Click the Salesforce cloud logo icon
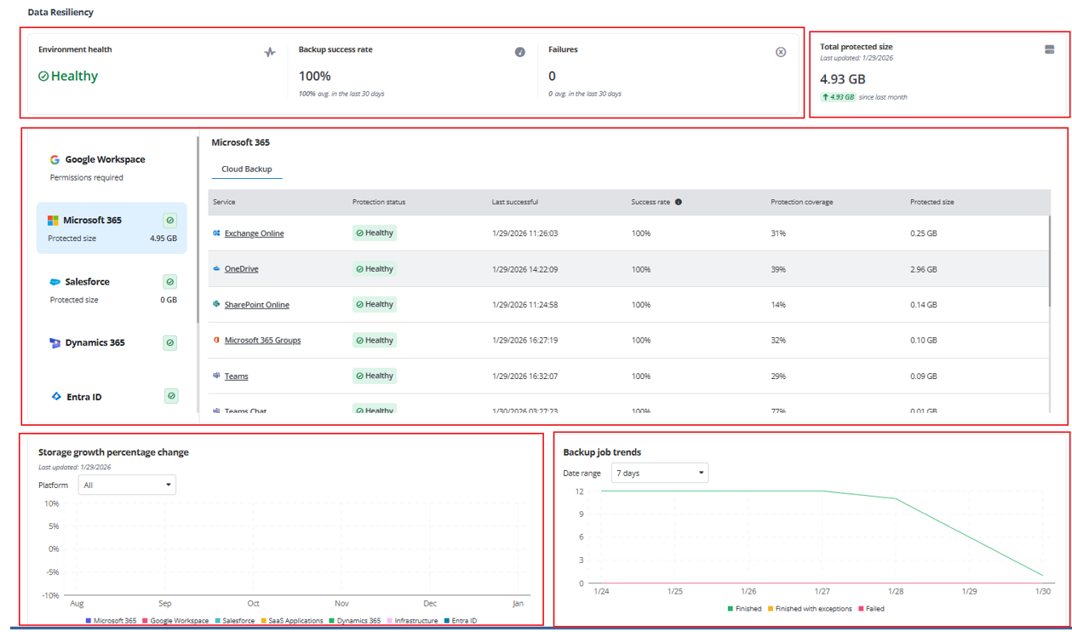1072x632 pixels. click(55, 282)
